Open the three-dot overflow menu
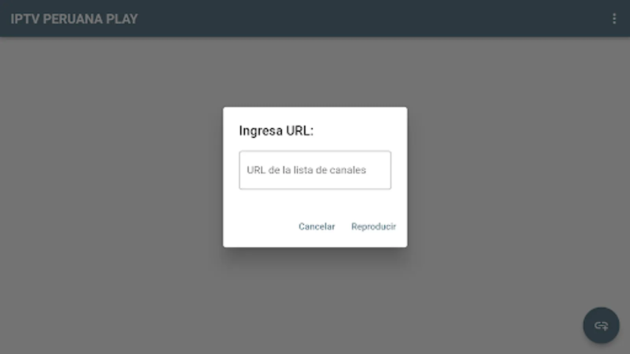The height and width of the screenshot is (354, 630). [x=614, y=18]
